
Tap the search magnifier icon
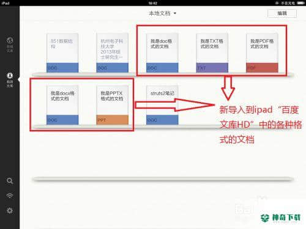(10, 181)
